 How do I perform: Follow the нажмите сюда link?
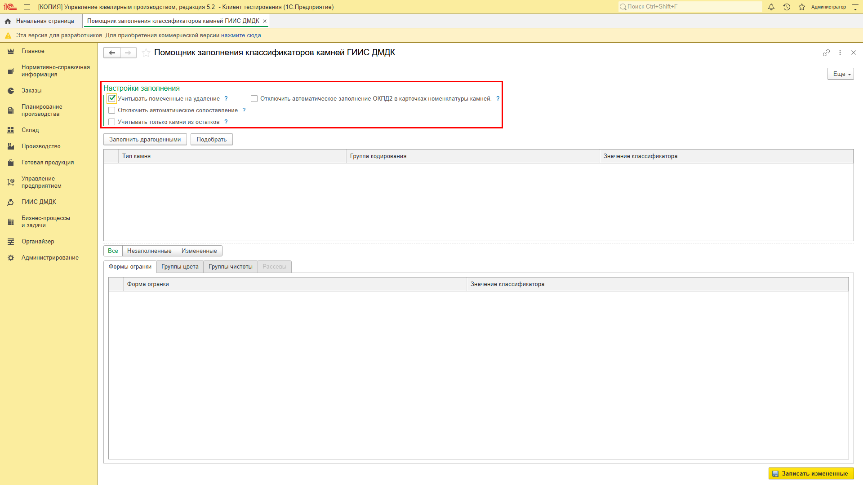[x=241, y=35]
